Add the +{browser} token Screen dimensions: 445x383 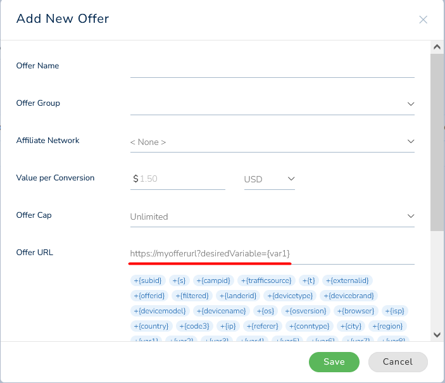coord(356,311)
